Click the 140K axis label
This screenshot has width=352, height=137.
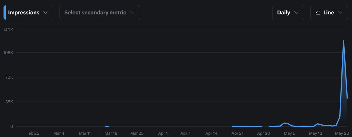(8, 30)
